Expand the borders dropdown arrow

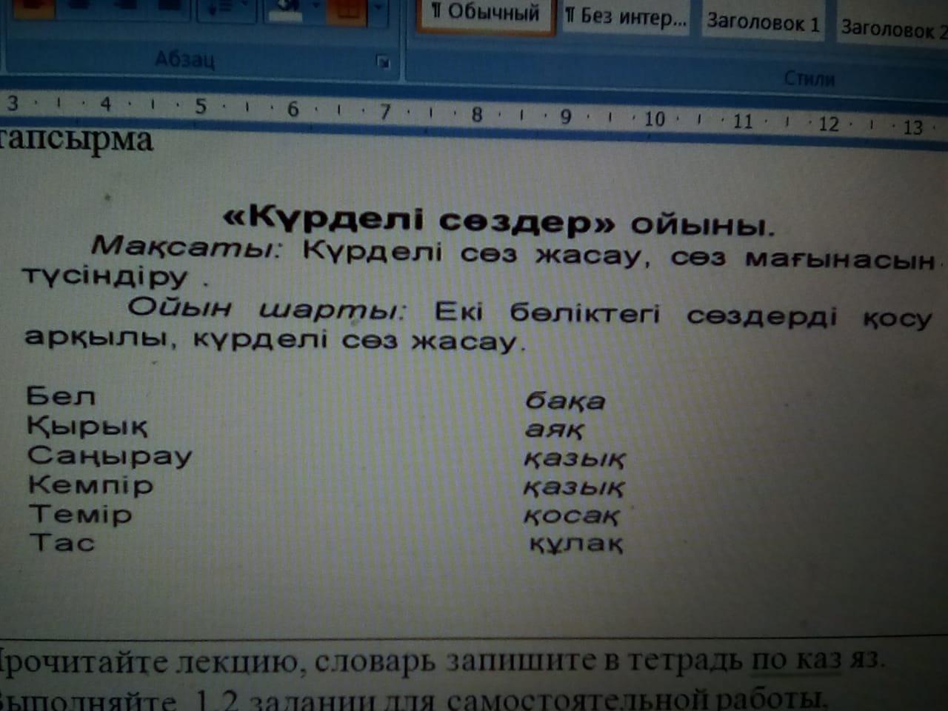(378, 9)
